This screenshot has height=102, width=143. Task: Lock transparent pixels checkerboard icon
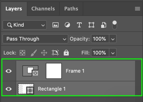pyautogui.click(x=22, y=53)
